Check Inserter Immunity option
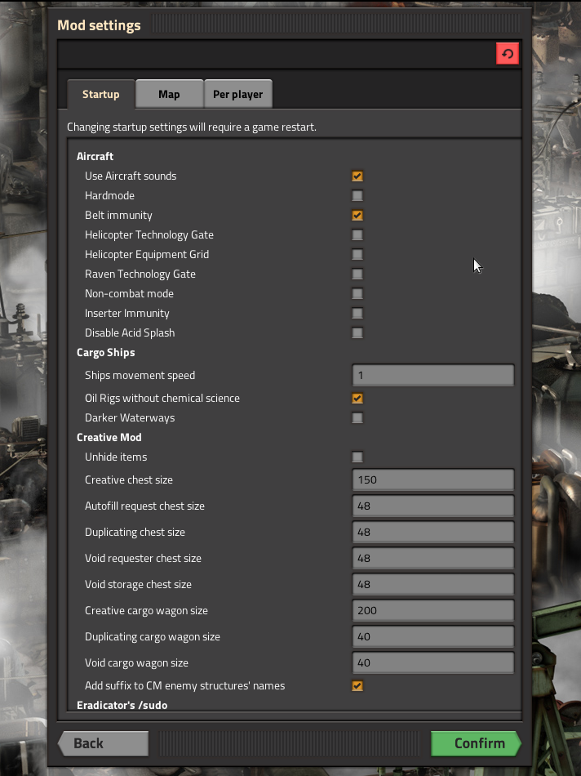The height and width of the screenshot is (776, 581). coord(357,314)
